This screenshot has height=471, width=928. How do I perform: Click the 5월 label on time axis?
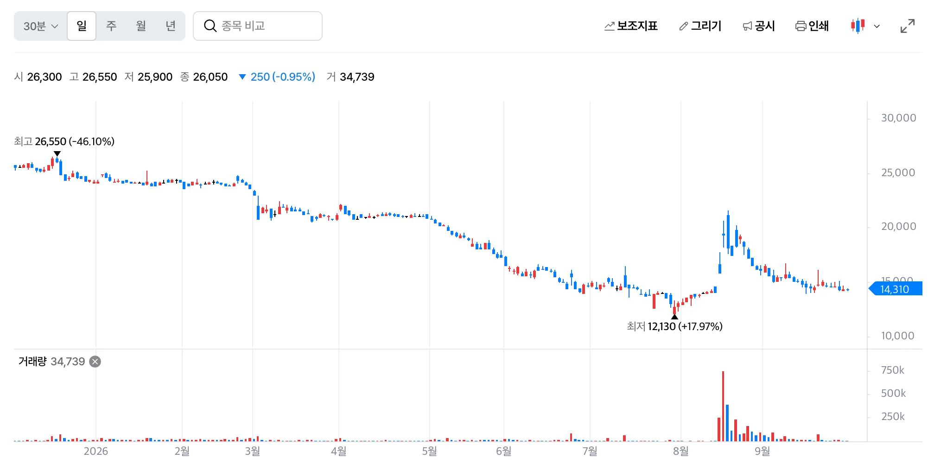coord(430,451)
